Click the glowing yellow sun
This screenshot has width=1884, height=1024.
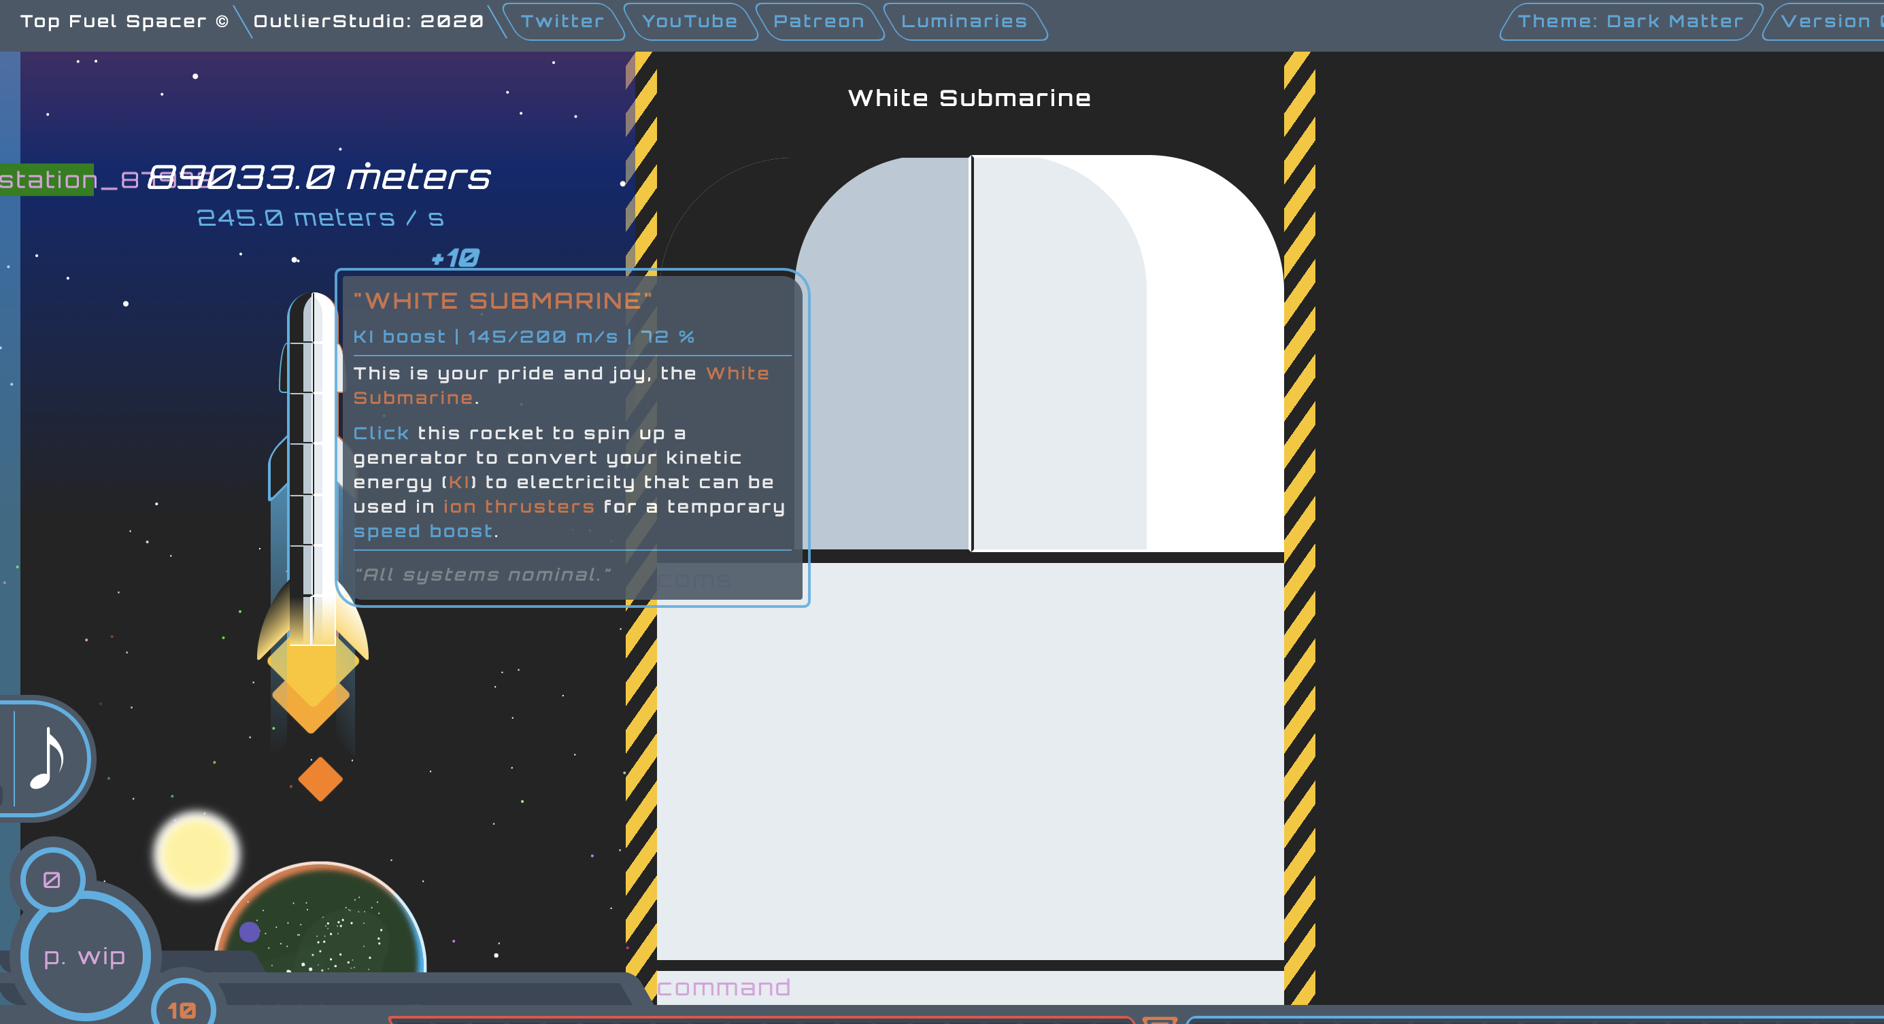pos(197,853)
